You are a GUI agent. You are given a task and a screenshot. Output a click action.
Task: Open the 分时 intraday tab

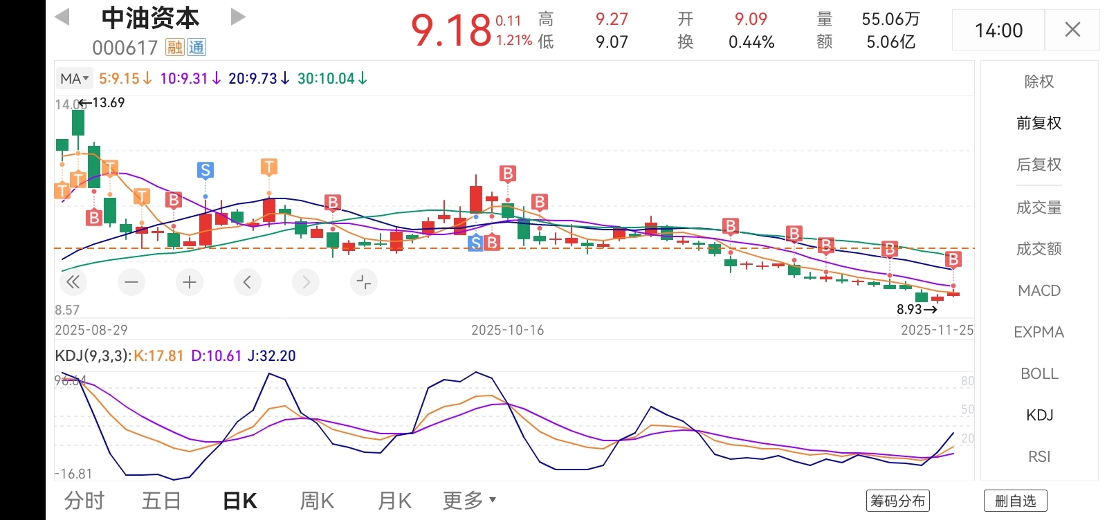(x=84, y=500)
